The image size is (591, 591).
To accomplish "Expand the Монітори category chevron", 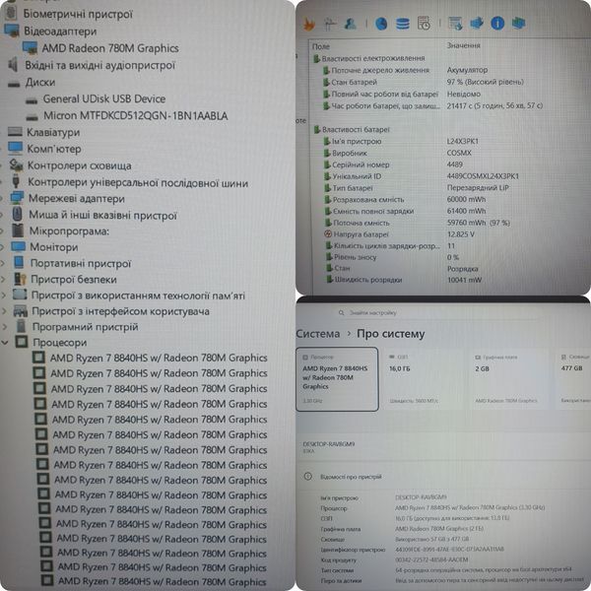I will point(2,247).
